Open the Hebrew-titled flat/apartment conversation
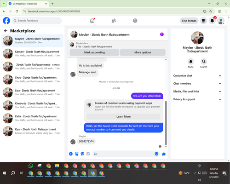230x184 pixels. click(32, 67)
